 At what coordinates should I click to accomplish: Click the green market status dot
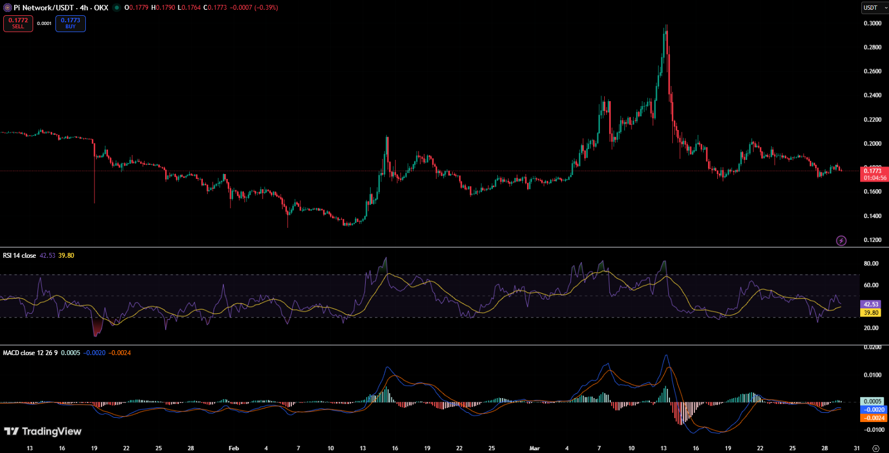click(x=116, y=8)
